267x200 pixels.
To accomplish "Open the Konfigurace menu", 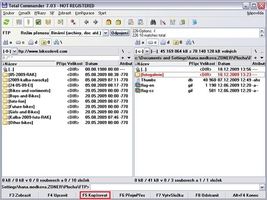I will (85, 13).
